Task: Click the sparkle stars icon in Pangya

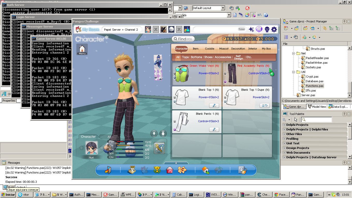Action: point(251,29)
